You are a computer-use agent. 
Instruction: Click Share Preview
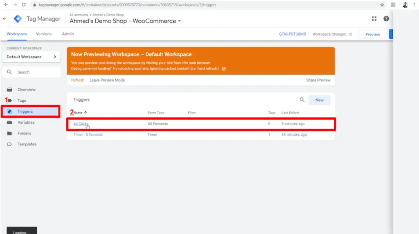point(318,80)
